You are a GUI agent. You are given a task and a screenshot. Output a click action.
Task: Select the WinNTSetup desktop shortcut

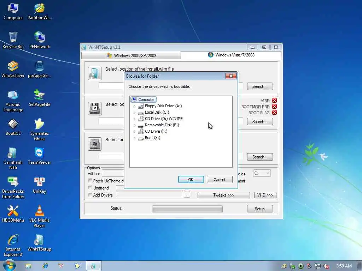40,243
